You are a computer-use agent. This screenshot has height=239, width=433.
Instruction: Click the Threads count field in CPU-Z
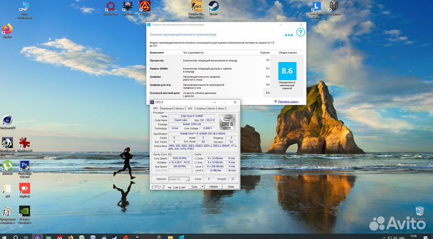point(233,179)
